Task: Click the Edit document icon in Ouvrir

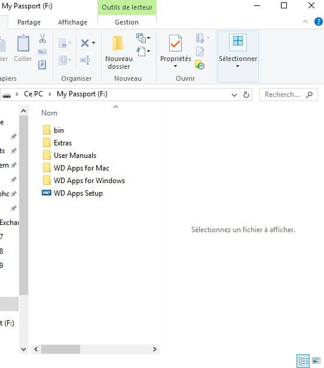Action: pos(200,51)
